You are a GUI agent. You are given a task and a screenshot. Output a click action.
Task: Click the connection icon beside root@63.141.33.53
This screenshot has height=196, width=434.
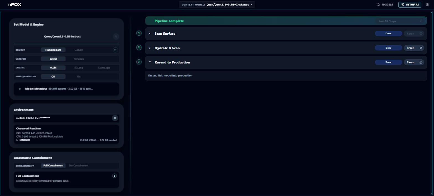point(115,118)
